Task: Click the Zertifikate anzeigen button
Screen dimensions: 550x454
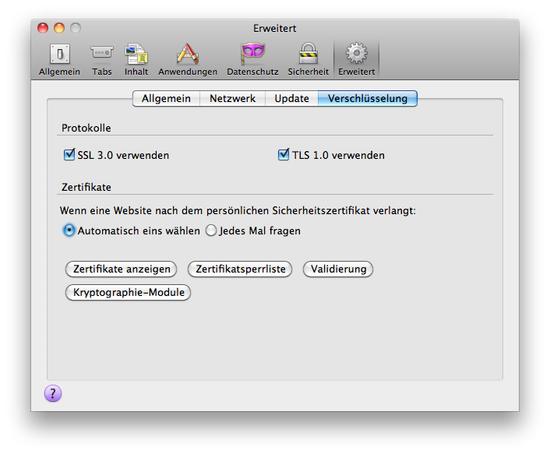Action: 122,269
